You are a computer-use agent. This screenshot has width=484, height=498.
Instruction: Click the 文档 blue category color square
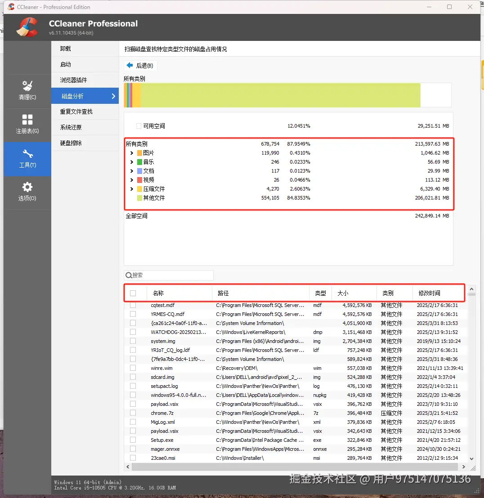tap(139, 171)
